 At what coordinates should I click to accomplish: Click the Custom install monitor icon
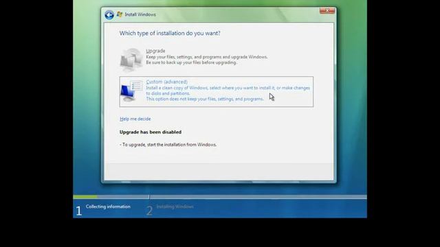(x=131, y=91)
